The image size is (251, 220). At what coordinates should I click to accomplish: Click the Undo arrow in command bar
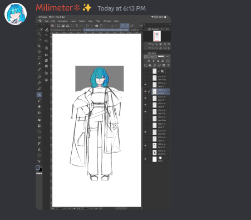[77, 26]
